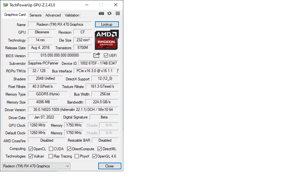
Task: Toggle the Vulkan checkbox
Action: (x=31, y=156)
